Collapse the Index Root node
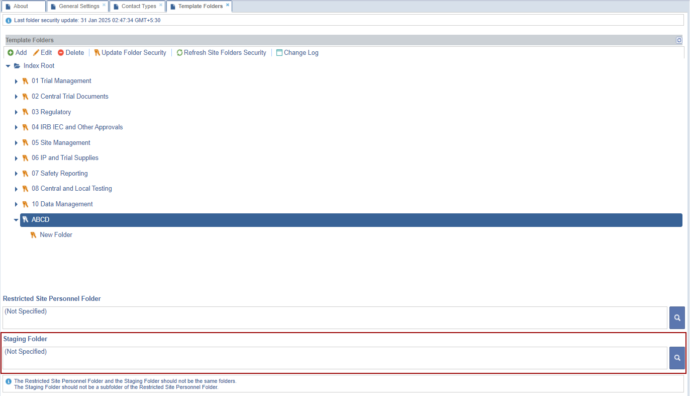 pos(8,66)
